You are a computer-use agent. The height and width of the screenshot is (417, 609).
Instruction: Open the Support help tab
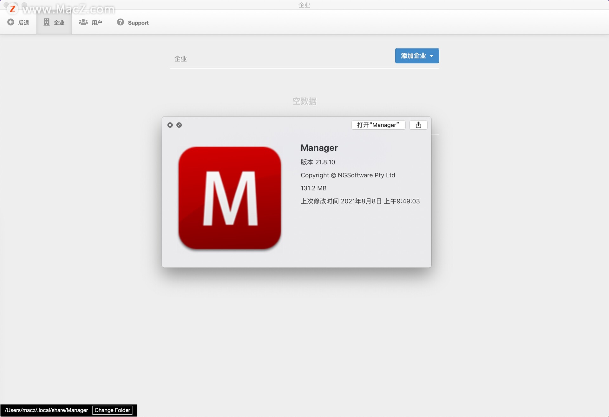click(x=133, y=22)
